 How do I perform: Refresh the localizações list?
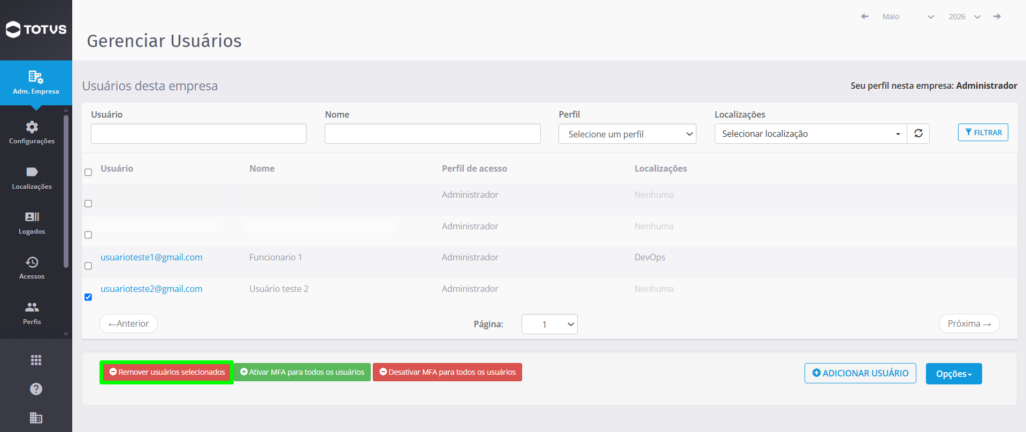(918, 134)
